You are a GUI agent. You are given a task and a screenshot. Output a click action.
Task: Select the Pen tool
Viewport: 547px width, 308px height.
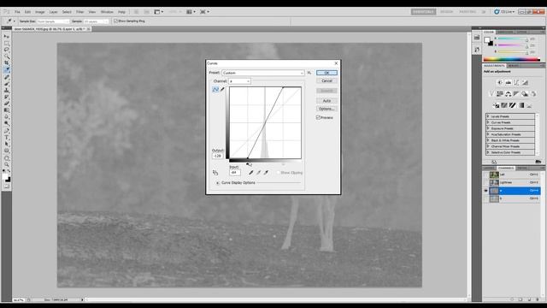[x=7, y=131]
